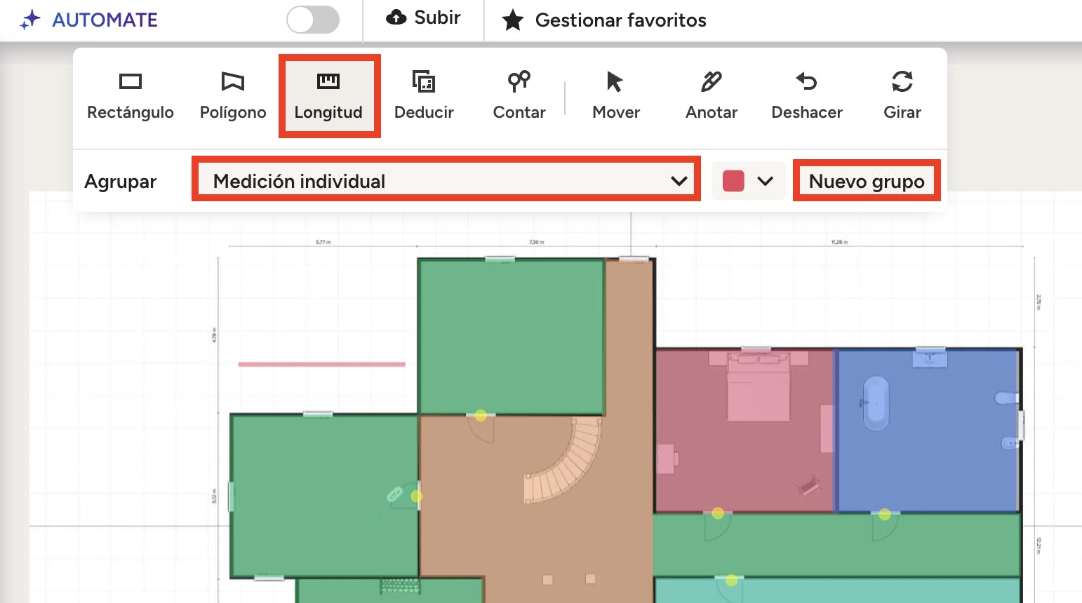This screenshot has width=1082, height=603.
Task: Open the Medición individual dropdown
Action: [x=446, y=181]
